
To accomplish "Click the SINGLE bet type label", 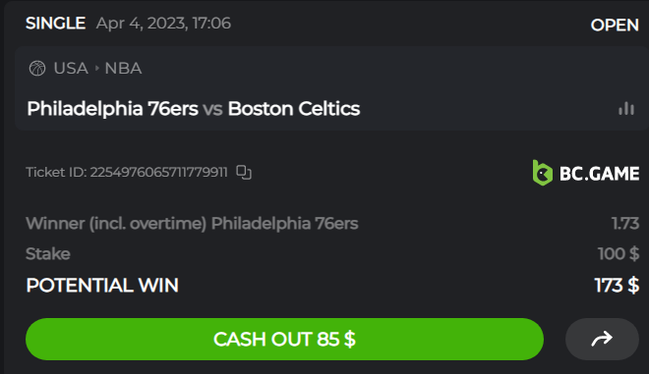I will pyautogui.click(x=55, y=24).
